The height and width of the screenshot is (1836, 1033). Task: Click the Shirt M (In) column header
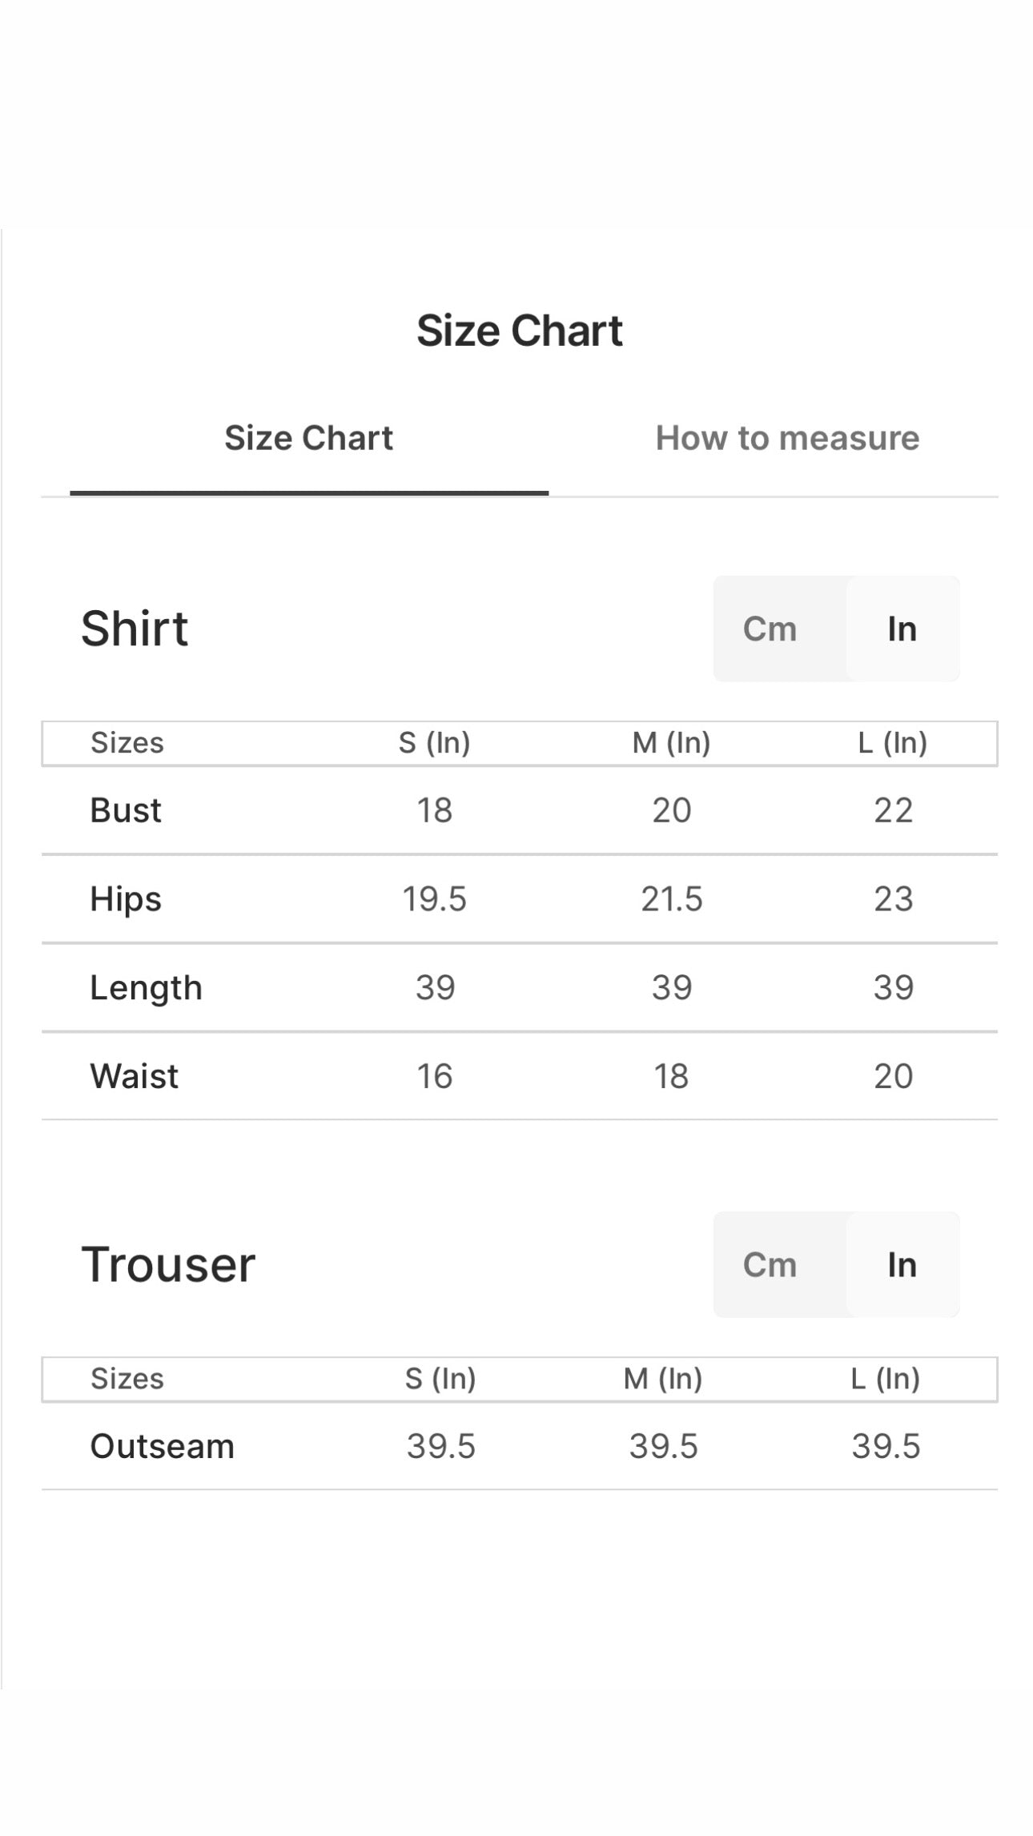tap(671, 743)
